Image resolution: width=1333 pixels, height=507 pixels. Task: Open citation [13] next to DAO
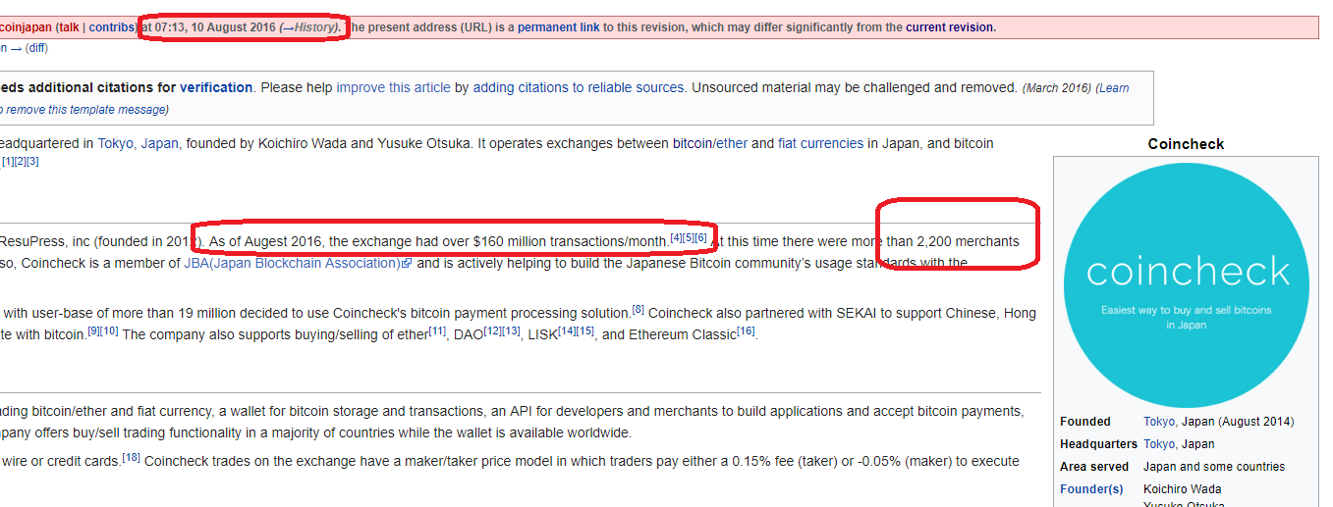pos(512,331)
